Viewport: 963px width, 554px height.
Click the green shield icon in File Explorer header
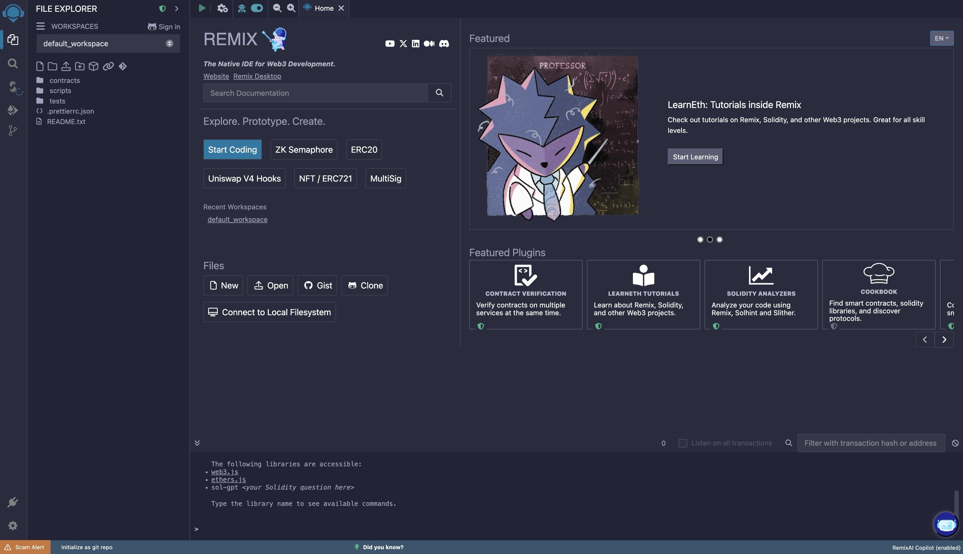[162, 8]
